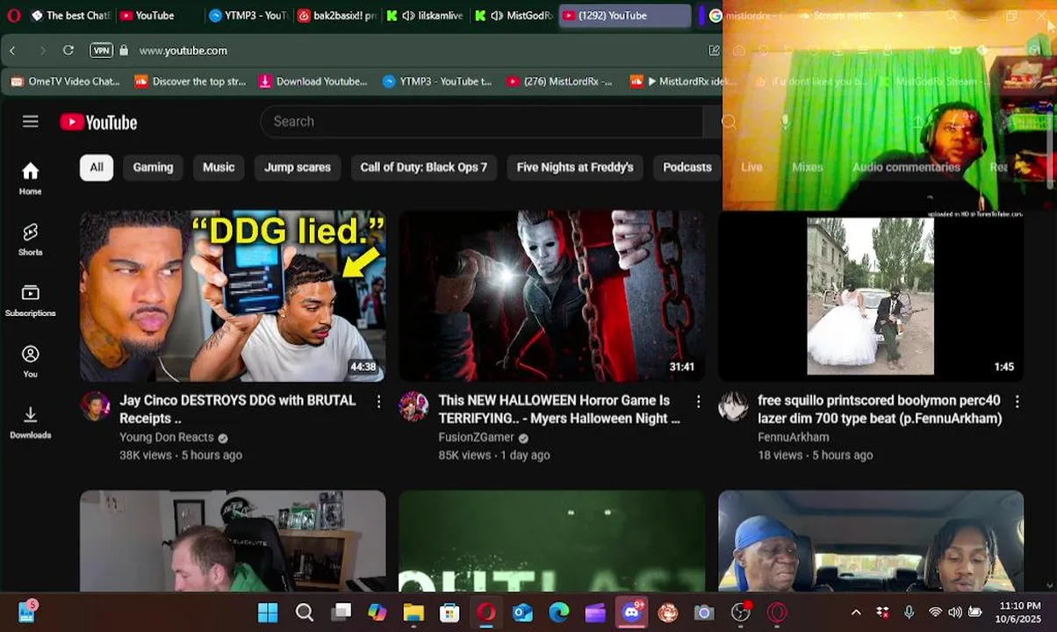Open more options for Myers Halloween video

point(698,401)
